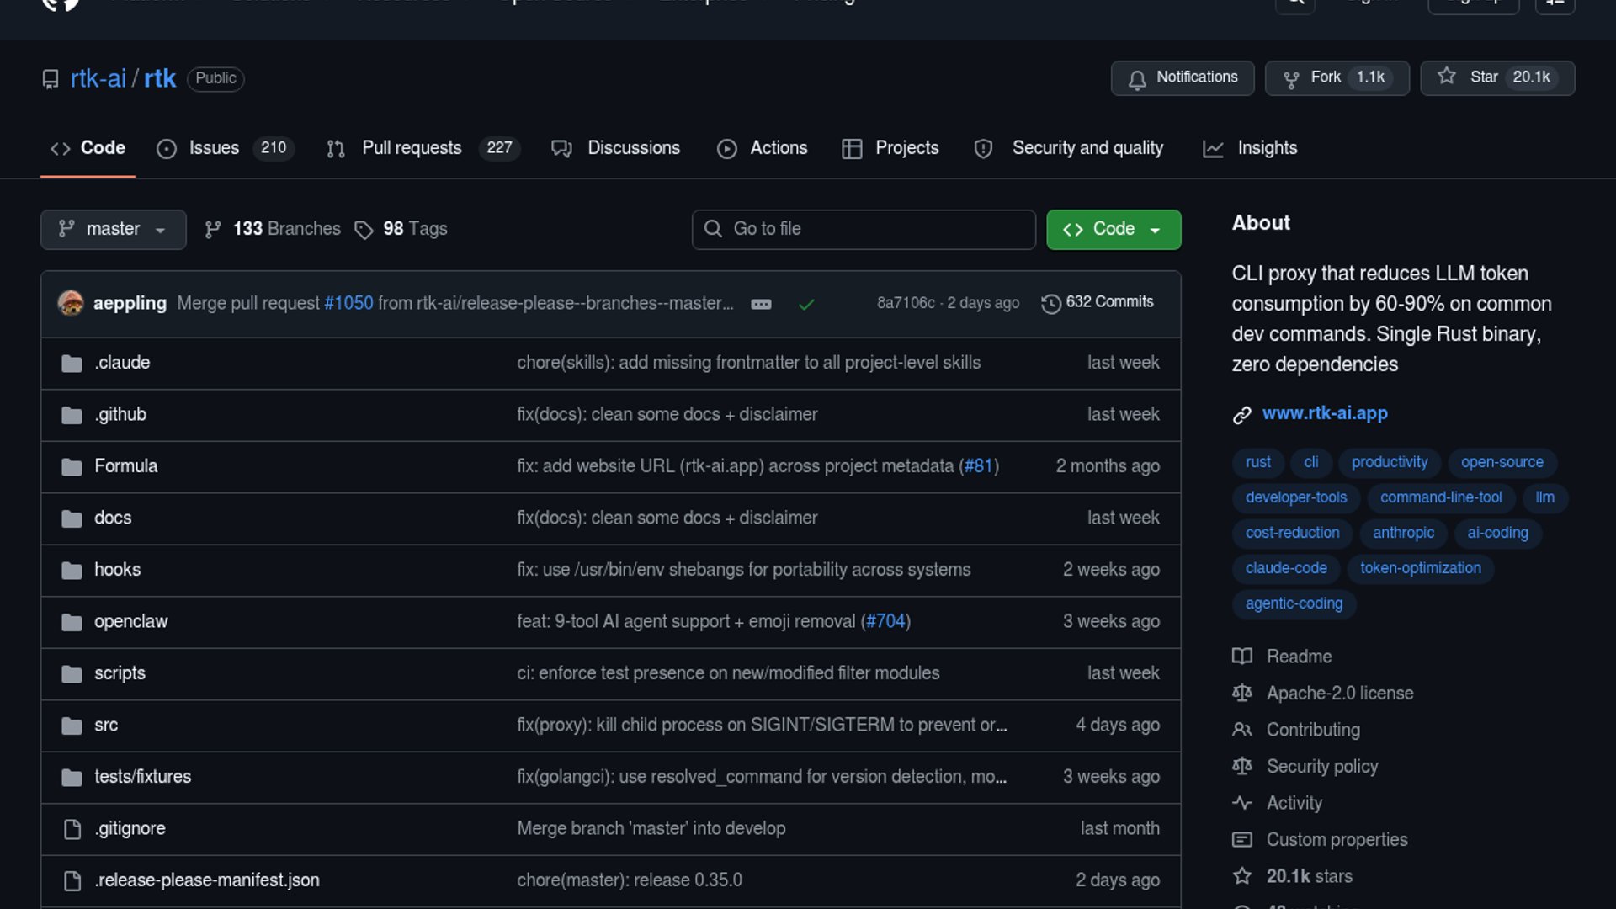Expand commit message ellipsis button

click(761, 304)
